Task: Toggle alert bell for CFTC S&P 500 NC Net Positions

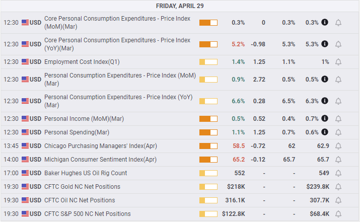Action: pyautogui.click(x=338, y=214)
